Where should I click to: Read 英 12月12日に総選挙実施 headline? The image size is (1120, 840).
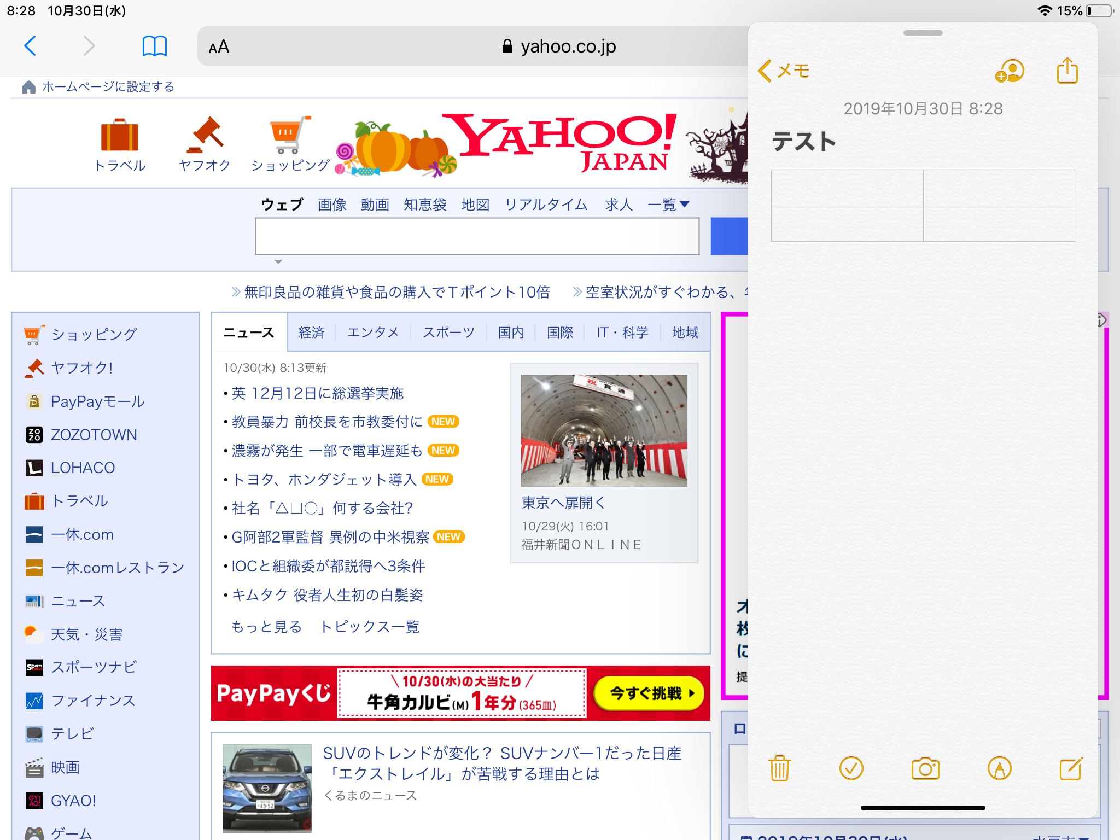[x=318, y=393]
